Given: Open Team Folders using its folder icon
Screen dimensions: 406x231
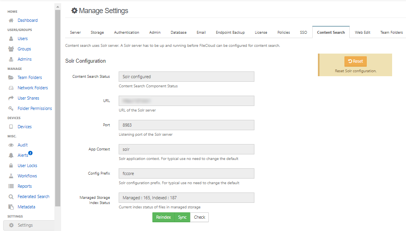Looking at the screenshot, I should [x=11, y=77].
